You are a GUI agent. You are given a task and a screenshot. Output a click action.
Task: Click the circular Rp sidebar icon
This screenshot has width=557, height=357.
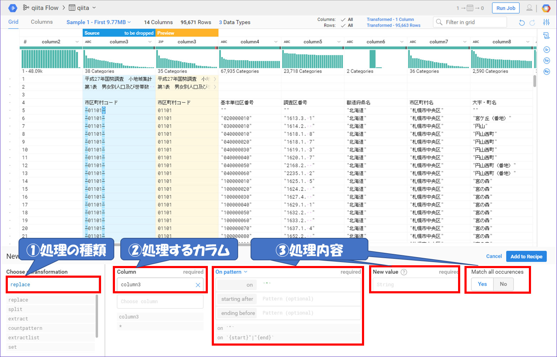pos(547,71)
